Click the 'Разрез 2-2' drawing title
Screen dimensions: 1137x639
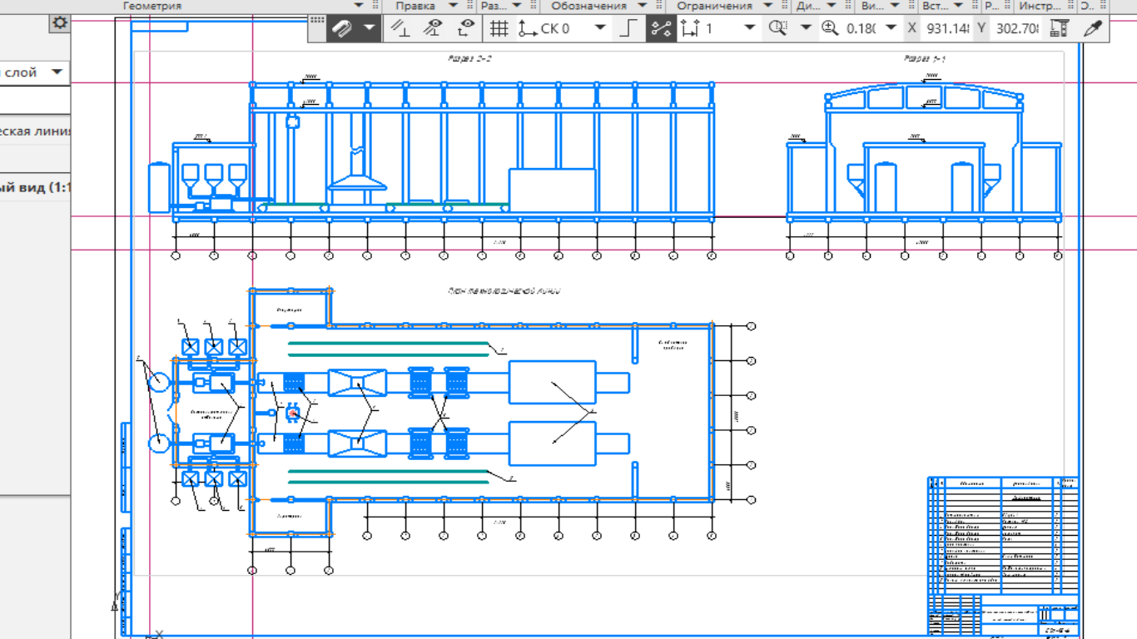pyautogui.click(x=471, y=59)
